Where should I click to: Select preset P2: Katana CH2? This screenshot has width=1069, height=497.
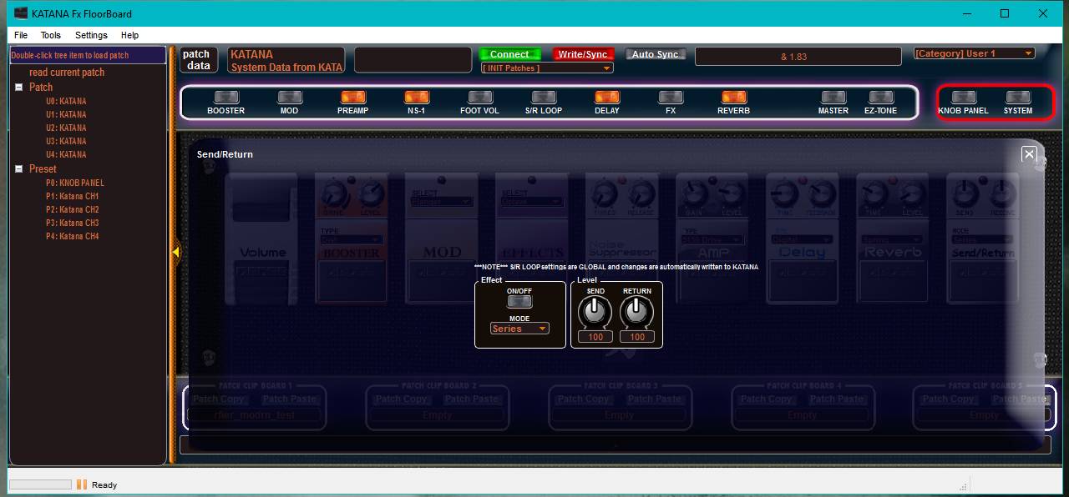click(73, 209)
